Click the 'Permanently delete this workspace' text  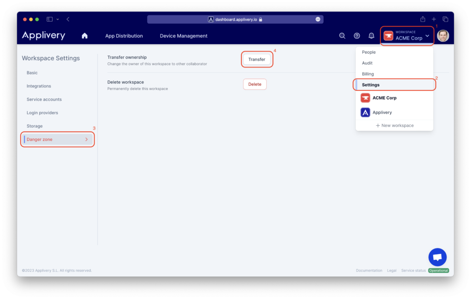(x=138, y=89)
